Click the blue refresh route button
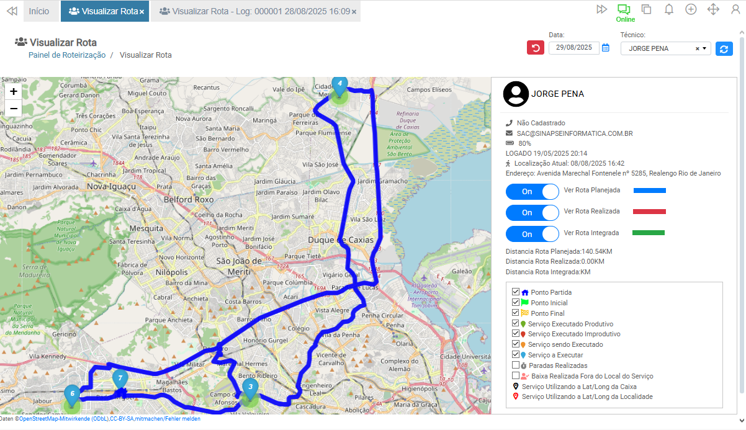The width and height of the screenshot is (746, 430). (x=724, y=48)
